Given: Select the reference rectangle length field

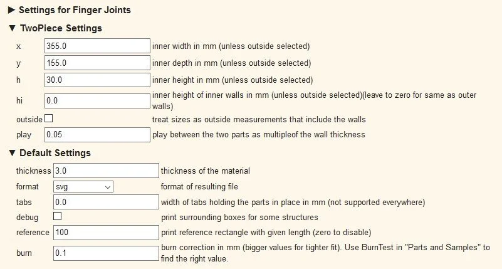Looking at the screenshot, I should pos(106,233).
